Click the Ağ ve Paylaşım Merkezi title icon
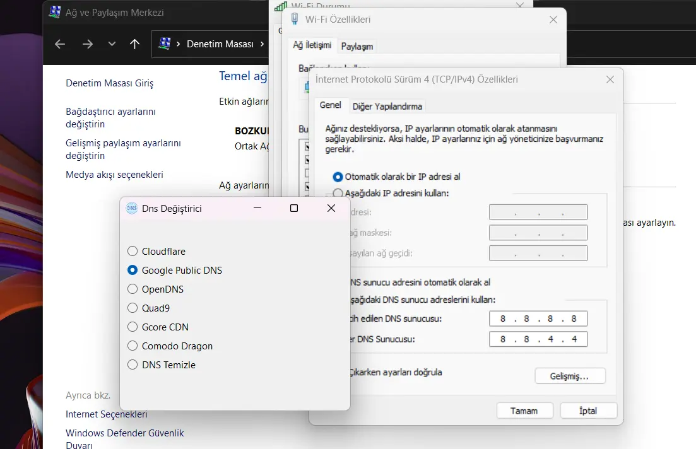The height and width of the screenshot is (449, 696). click(55, 12)
